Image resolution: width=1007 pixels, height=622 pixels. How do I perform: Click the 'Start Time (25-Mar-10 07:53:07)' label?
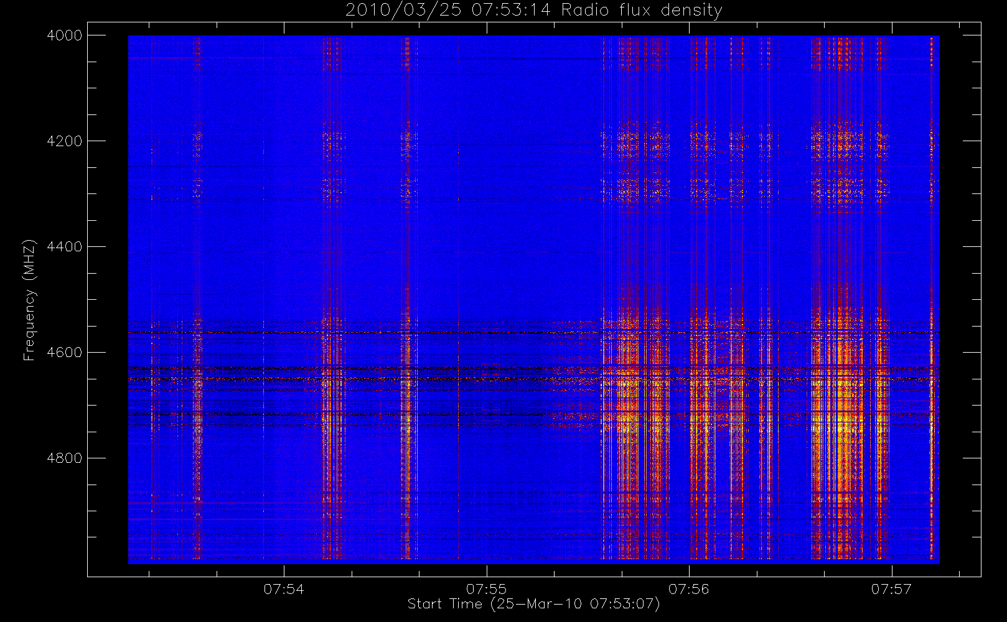534,604
